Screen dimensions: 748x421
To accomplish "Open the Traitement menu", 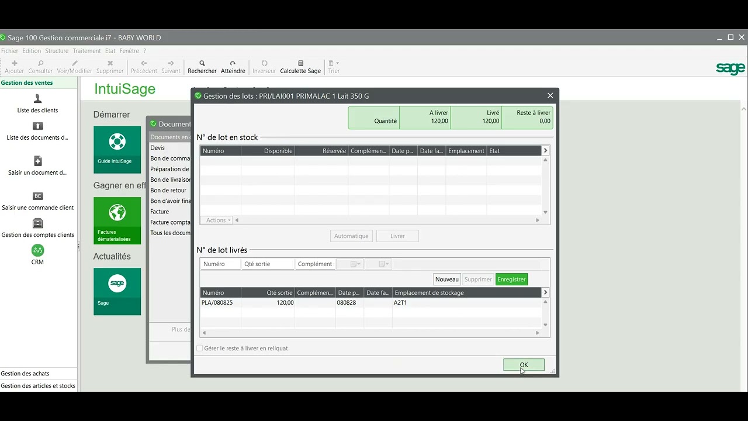I will [x=86, y=51].
